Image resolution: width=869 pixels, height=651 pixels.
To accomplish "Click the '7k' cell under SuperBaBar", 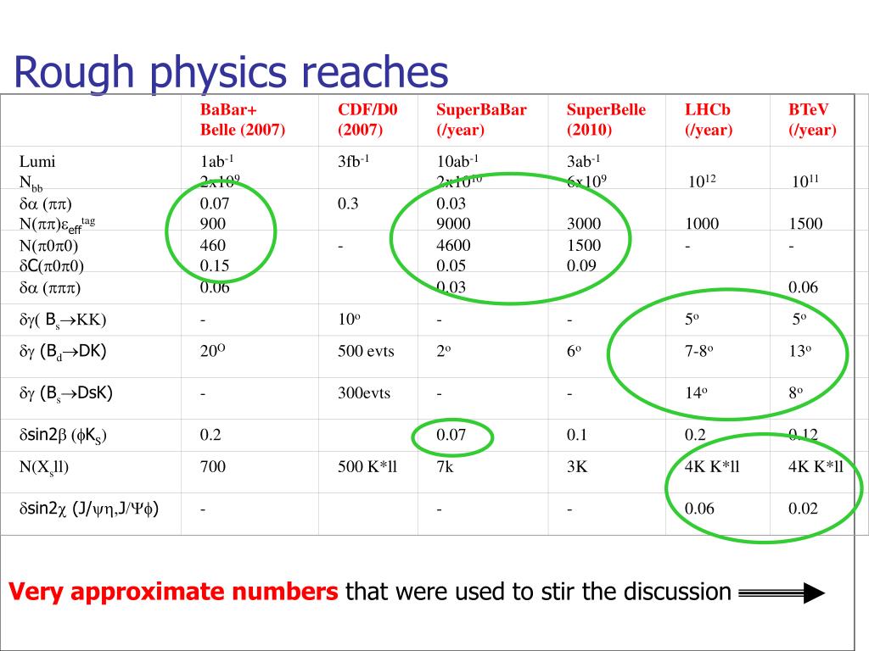I will tap(445, 467).
